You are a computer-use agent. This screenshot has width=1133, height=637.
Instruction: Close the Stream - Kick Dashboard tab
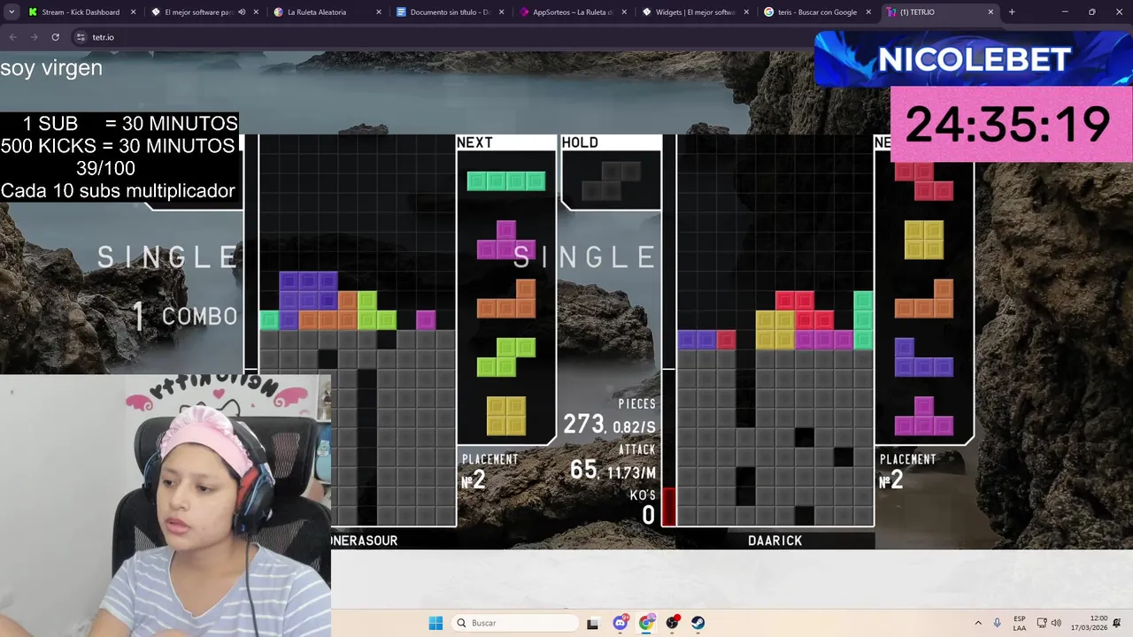[x=133, y=12]
